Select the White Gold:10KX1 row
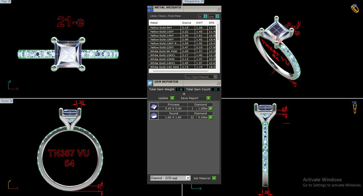Image resolution: width=363 pixels, height=196 pixels. point(182,55)
